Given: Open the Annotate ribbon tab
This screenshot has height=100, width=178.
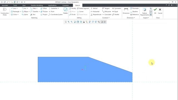Looking at the screenshot, I should (x=5, y=5).
